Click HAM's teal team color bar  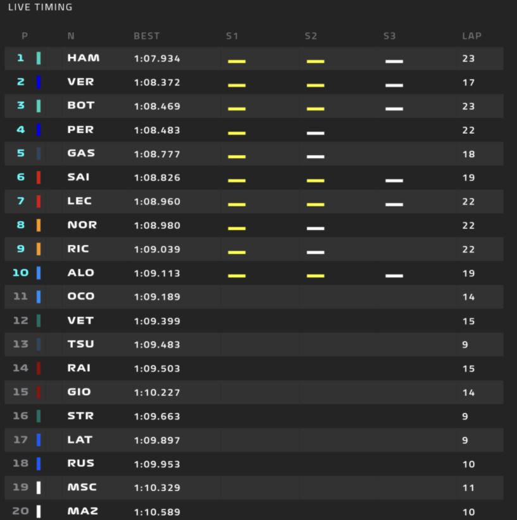click(x=39, y=58)
